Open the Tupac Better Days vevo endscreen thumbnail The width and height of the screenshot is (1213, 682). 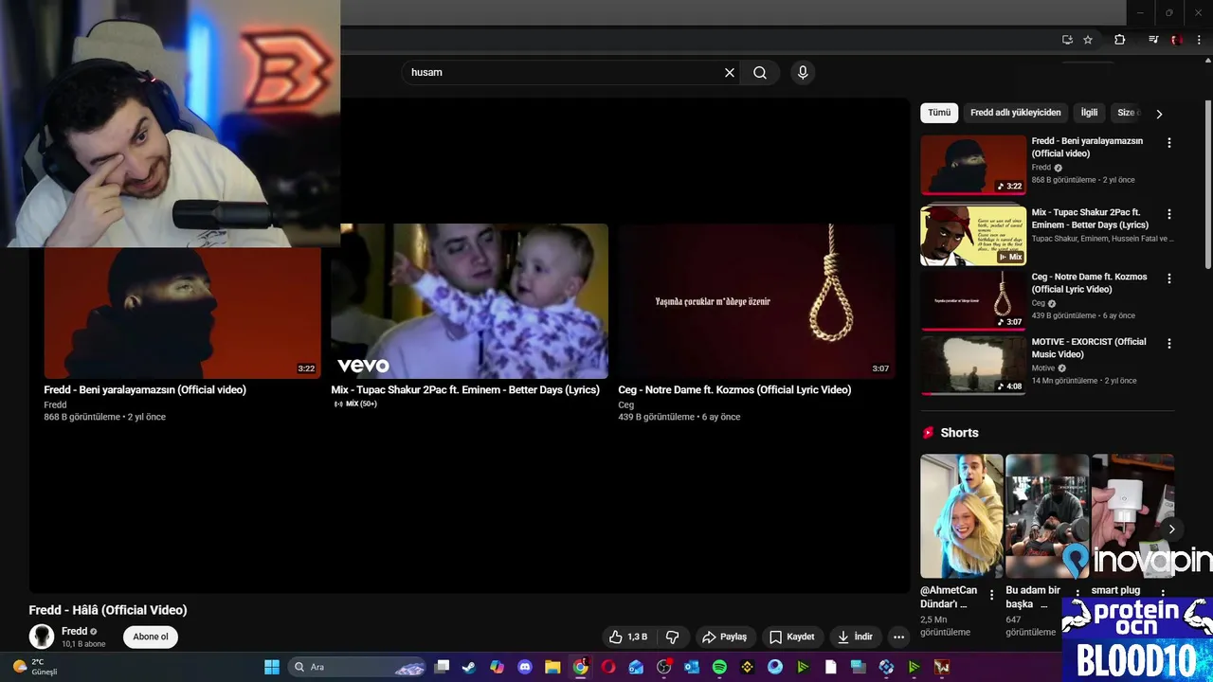coord(469,301)
